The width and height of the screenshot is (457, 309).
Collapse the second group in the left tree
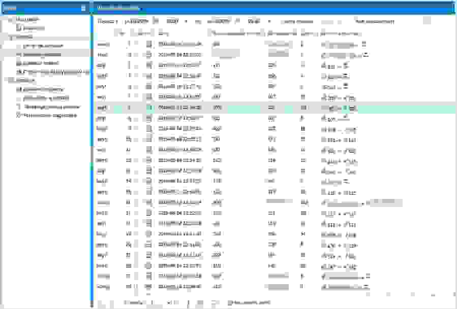point(11,37)
